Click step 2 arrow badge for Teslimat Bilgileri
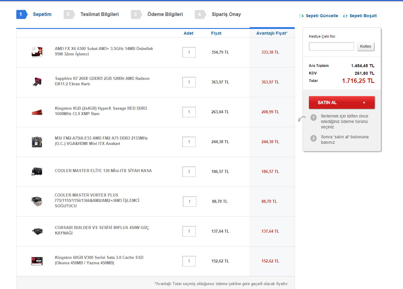Viewport: 403px width, 289px height. [x=69, y=14]
